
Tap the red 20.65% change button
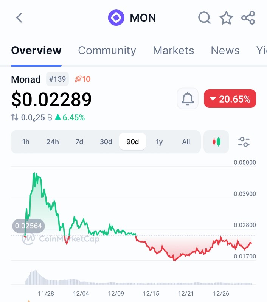coord(230,99)
